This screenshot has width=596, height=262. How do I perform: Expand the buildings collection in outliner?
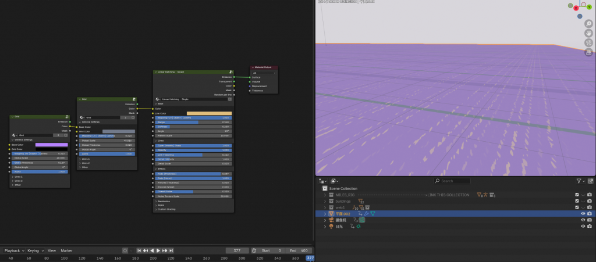(325, 201)
